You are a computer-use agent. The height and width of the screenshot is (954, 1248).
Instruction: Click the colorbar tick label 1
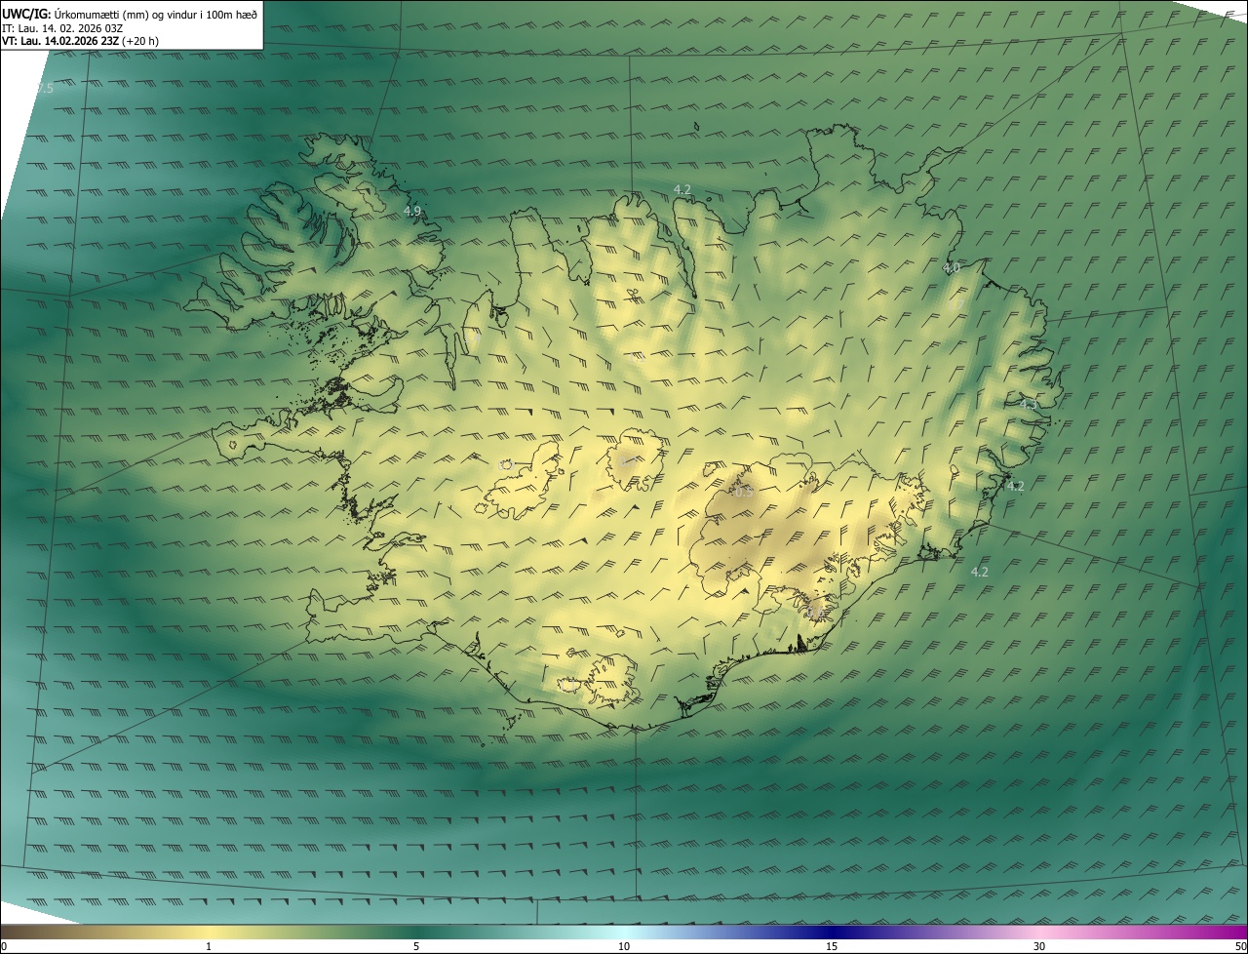(209, 946)
